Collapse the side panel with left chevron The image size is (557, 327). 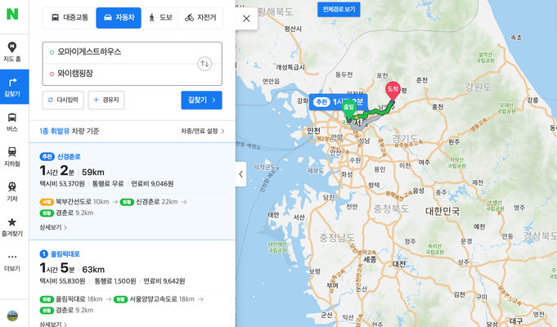pos(240,174)
